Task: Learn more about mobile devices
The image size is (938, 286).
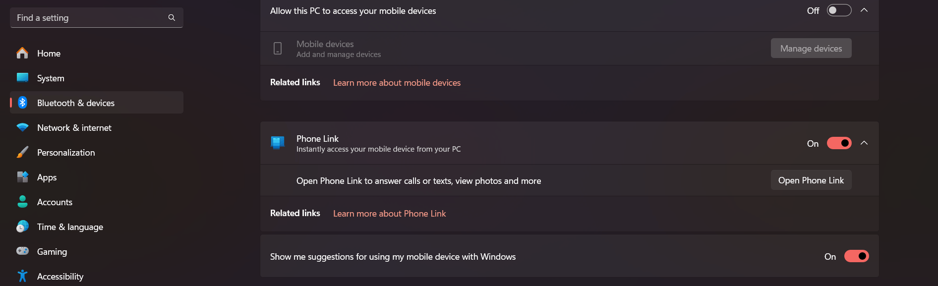Action: pyautogui.click(x=397, y=82)
